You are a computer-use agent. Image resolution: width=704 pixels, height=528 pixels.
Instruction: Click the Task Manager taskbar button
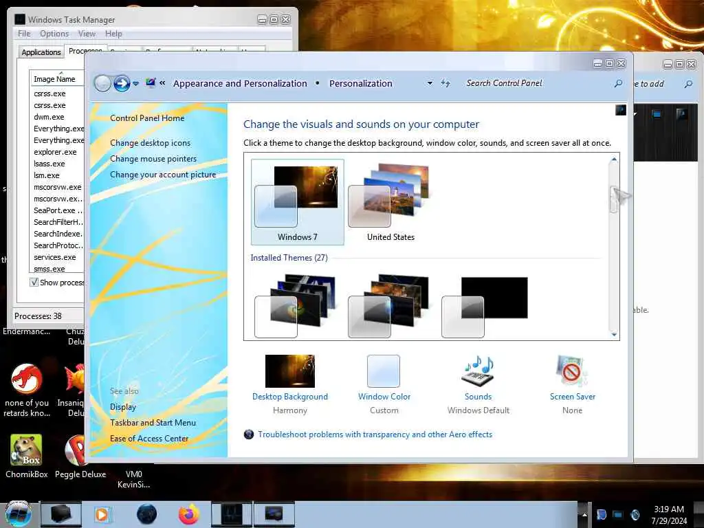[x=232, y=514]
